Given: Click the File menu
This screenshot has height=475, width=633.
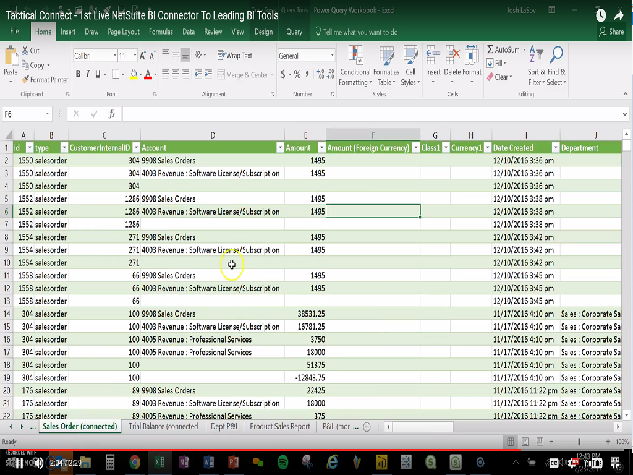Looking at the screenshot, I should 15,31.
